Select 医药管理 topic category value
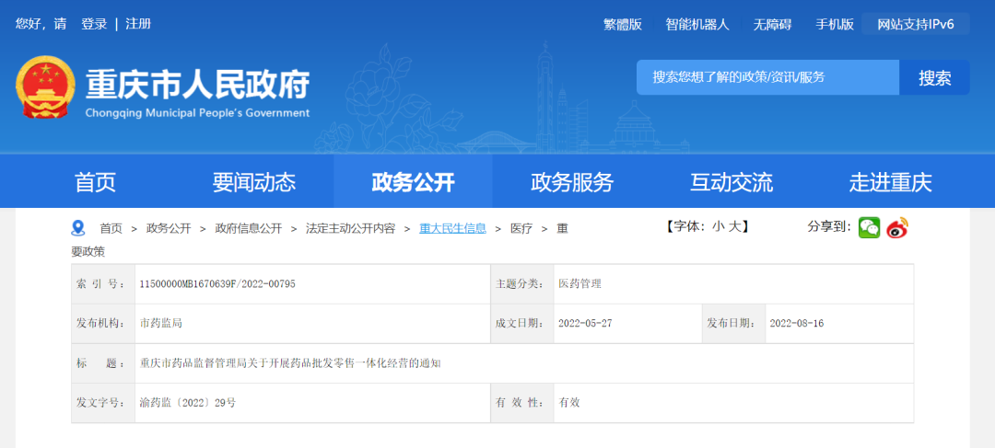The width and height of the screenshot is (995, 448). point(580,284)
